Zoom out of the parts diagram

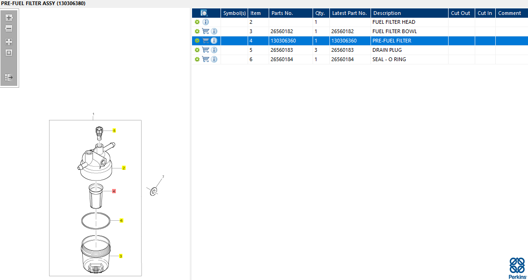(x=9, y=28)
